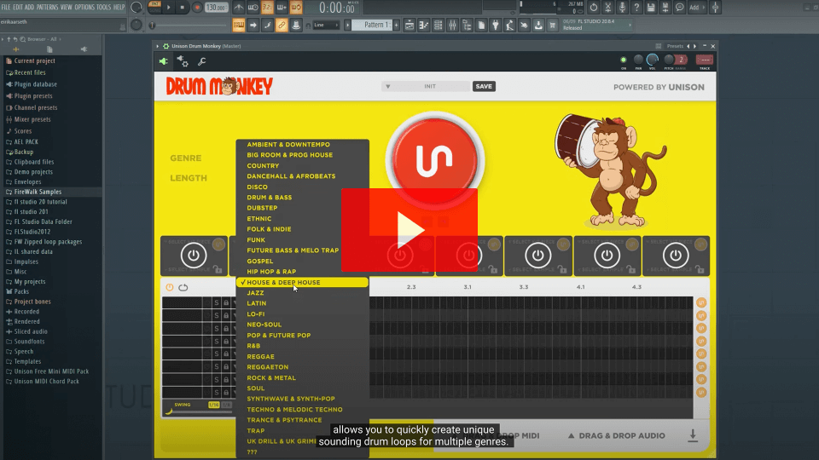Click the speaker icon in the plugin wrapper toolbar
This screenshot has height=460, width=819.
point(164,61)
